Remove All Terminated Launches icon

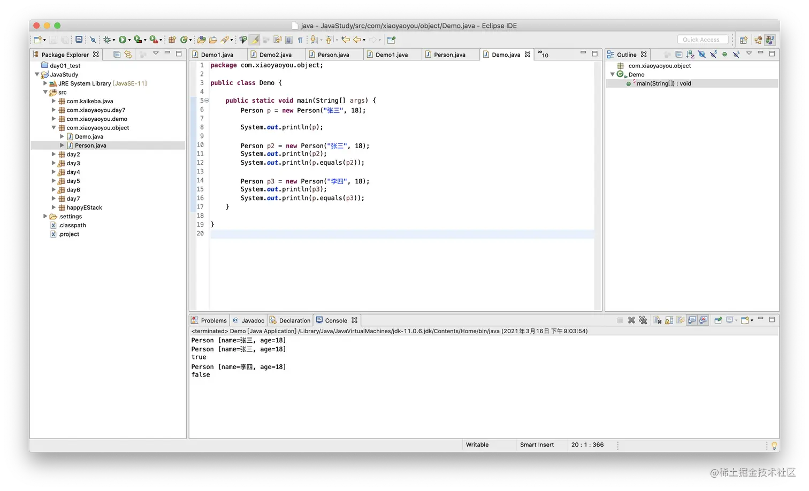(643, 320)
